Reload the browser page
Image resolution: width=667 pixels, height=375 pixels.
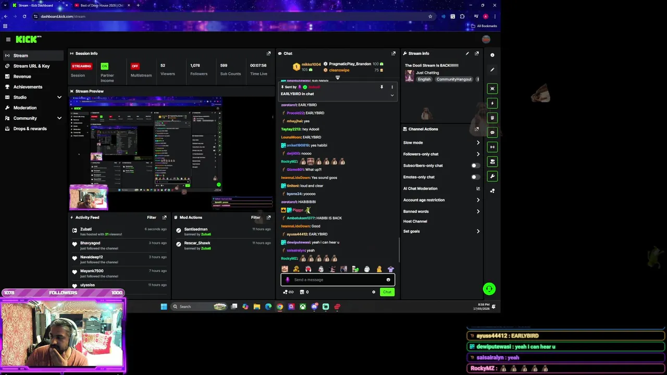pyautogui.click(x=24, y=16)
